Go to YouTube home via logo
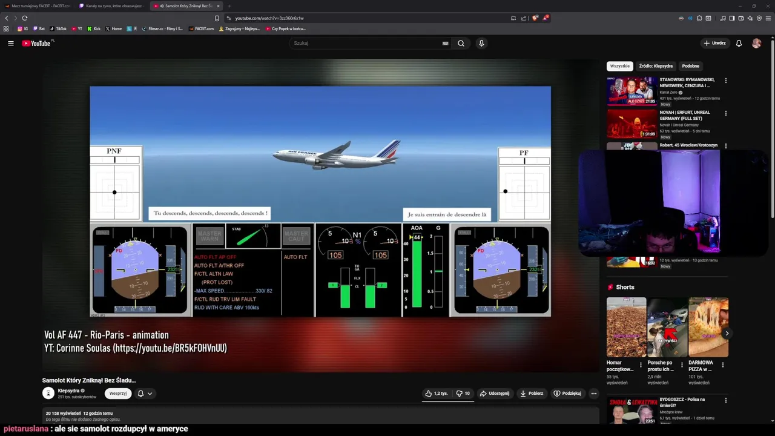The image size is (775, 436). coord(36,43)
